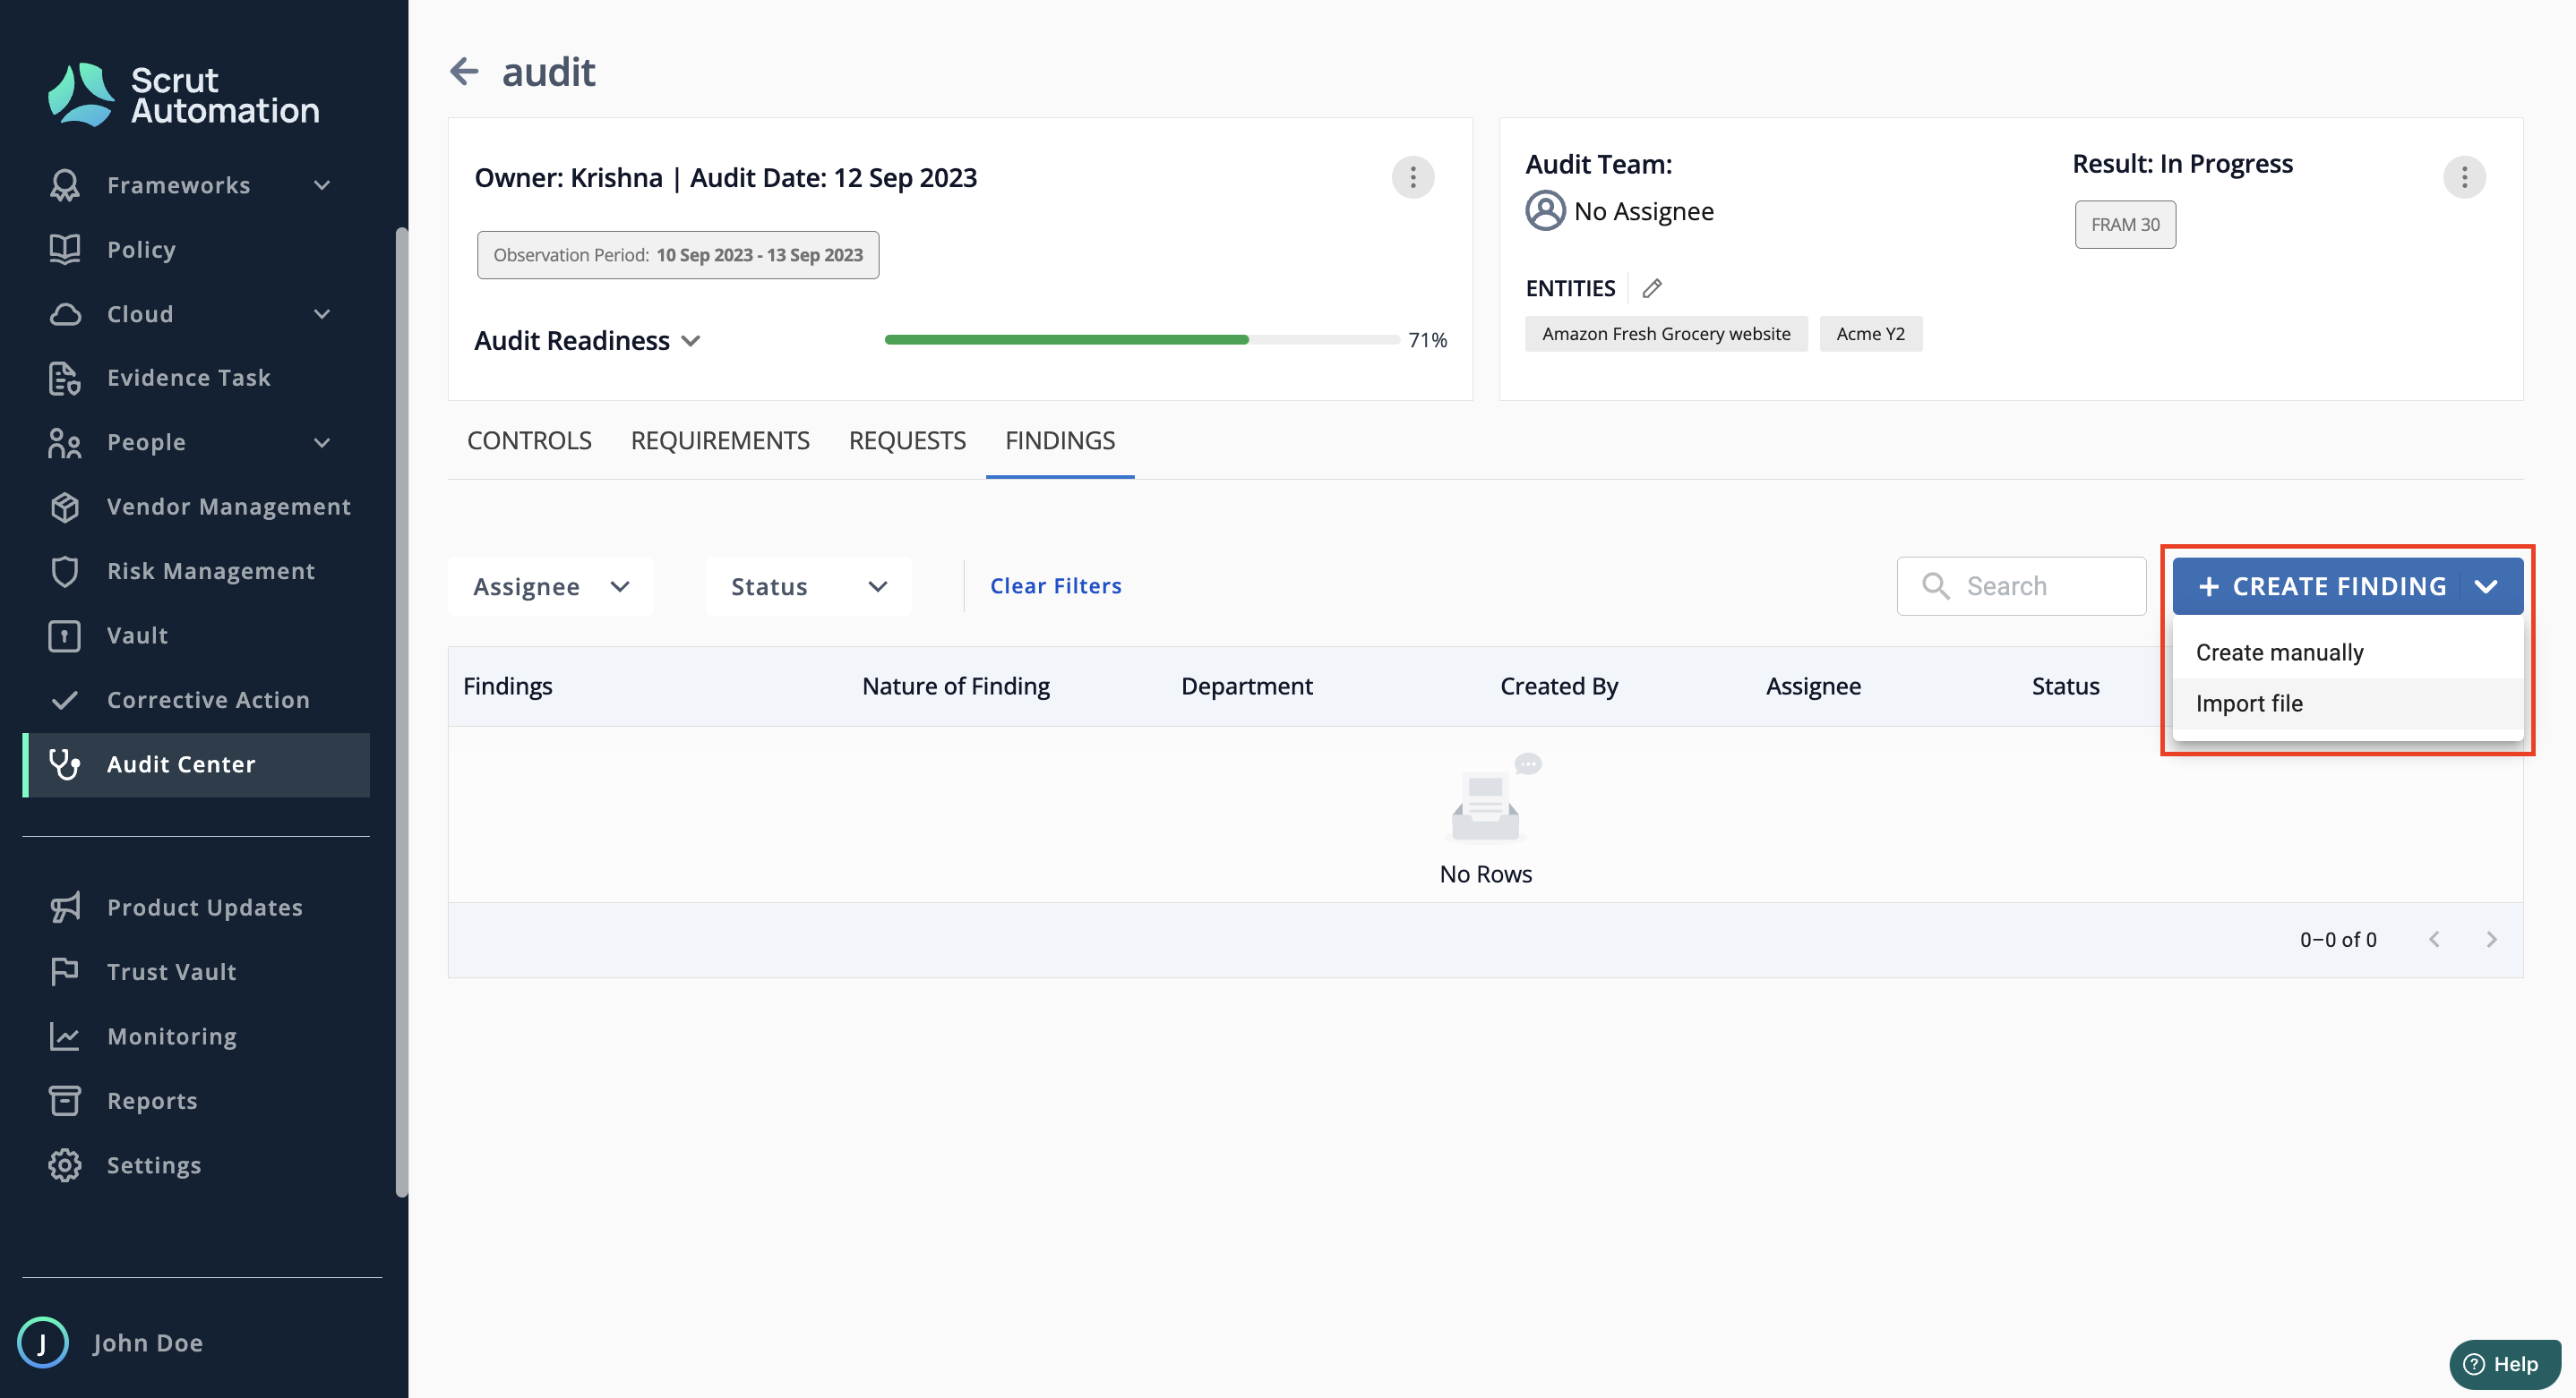Viewport: 2576px width, 1398px height.
Task: Click the Audit Readiness progress bar
Action: pos(1142,340)
